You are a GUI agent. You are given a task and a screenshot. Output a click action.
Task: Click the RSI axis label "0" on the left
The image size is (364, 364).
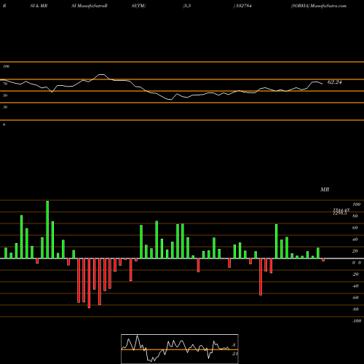[x=4, y=124]
